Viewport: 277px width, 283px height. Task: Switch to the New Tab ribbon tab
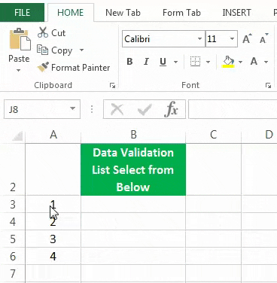[x=123, y=13]
